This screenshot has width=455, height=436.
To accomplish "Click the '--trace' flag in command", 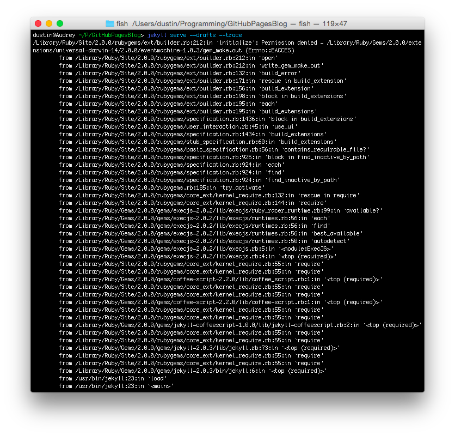I will pyautogui.click(x=230, y=35).
